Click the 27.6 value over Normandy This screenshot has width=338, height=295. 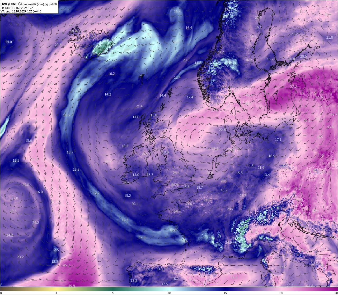[x=189, y=204]
